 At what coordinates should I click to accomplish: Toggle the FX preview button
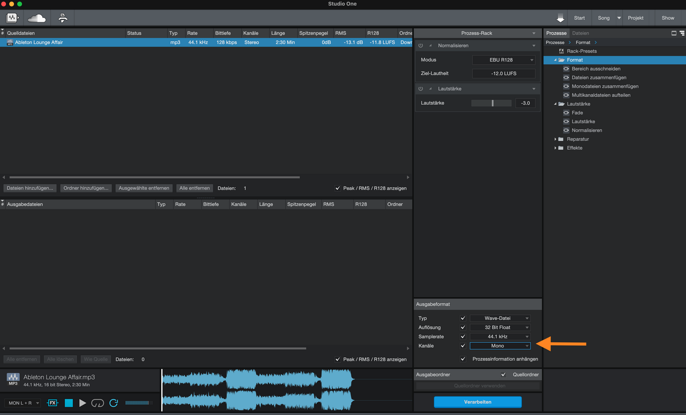(x=52, y=403)
